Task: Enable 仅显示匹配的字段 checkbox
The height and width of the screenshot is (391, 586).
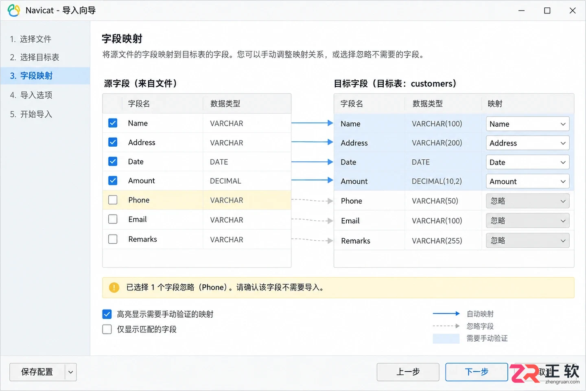Action: [107, 329]
